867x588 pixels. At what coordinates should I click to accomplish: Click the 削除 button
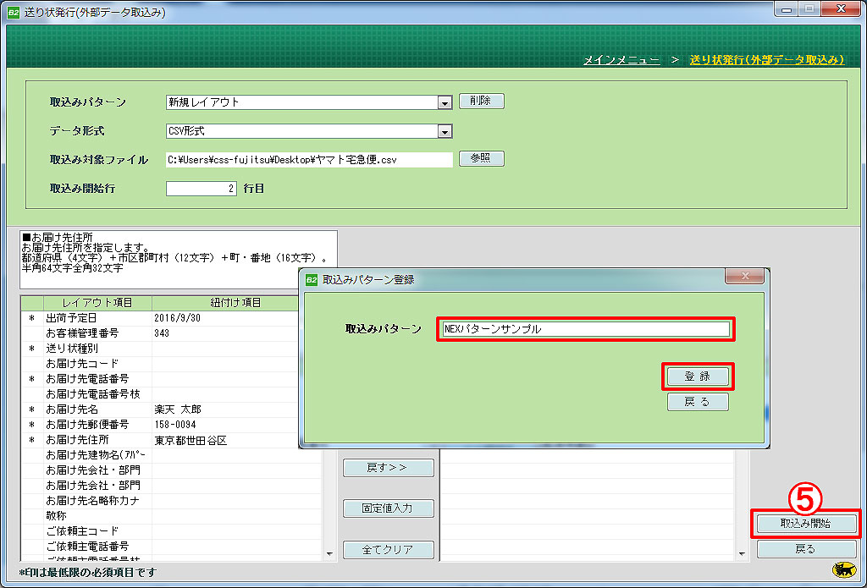pos(481,101)
